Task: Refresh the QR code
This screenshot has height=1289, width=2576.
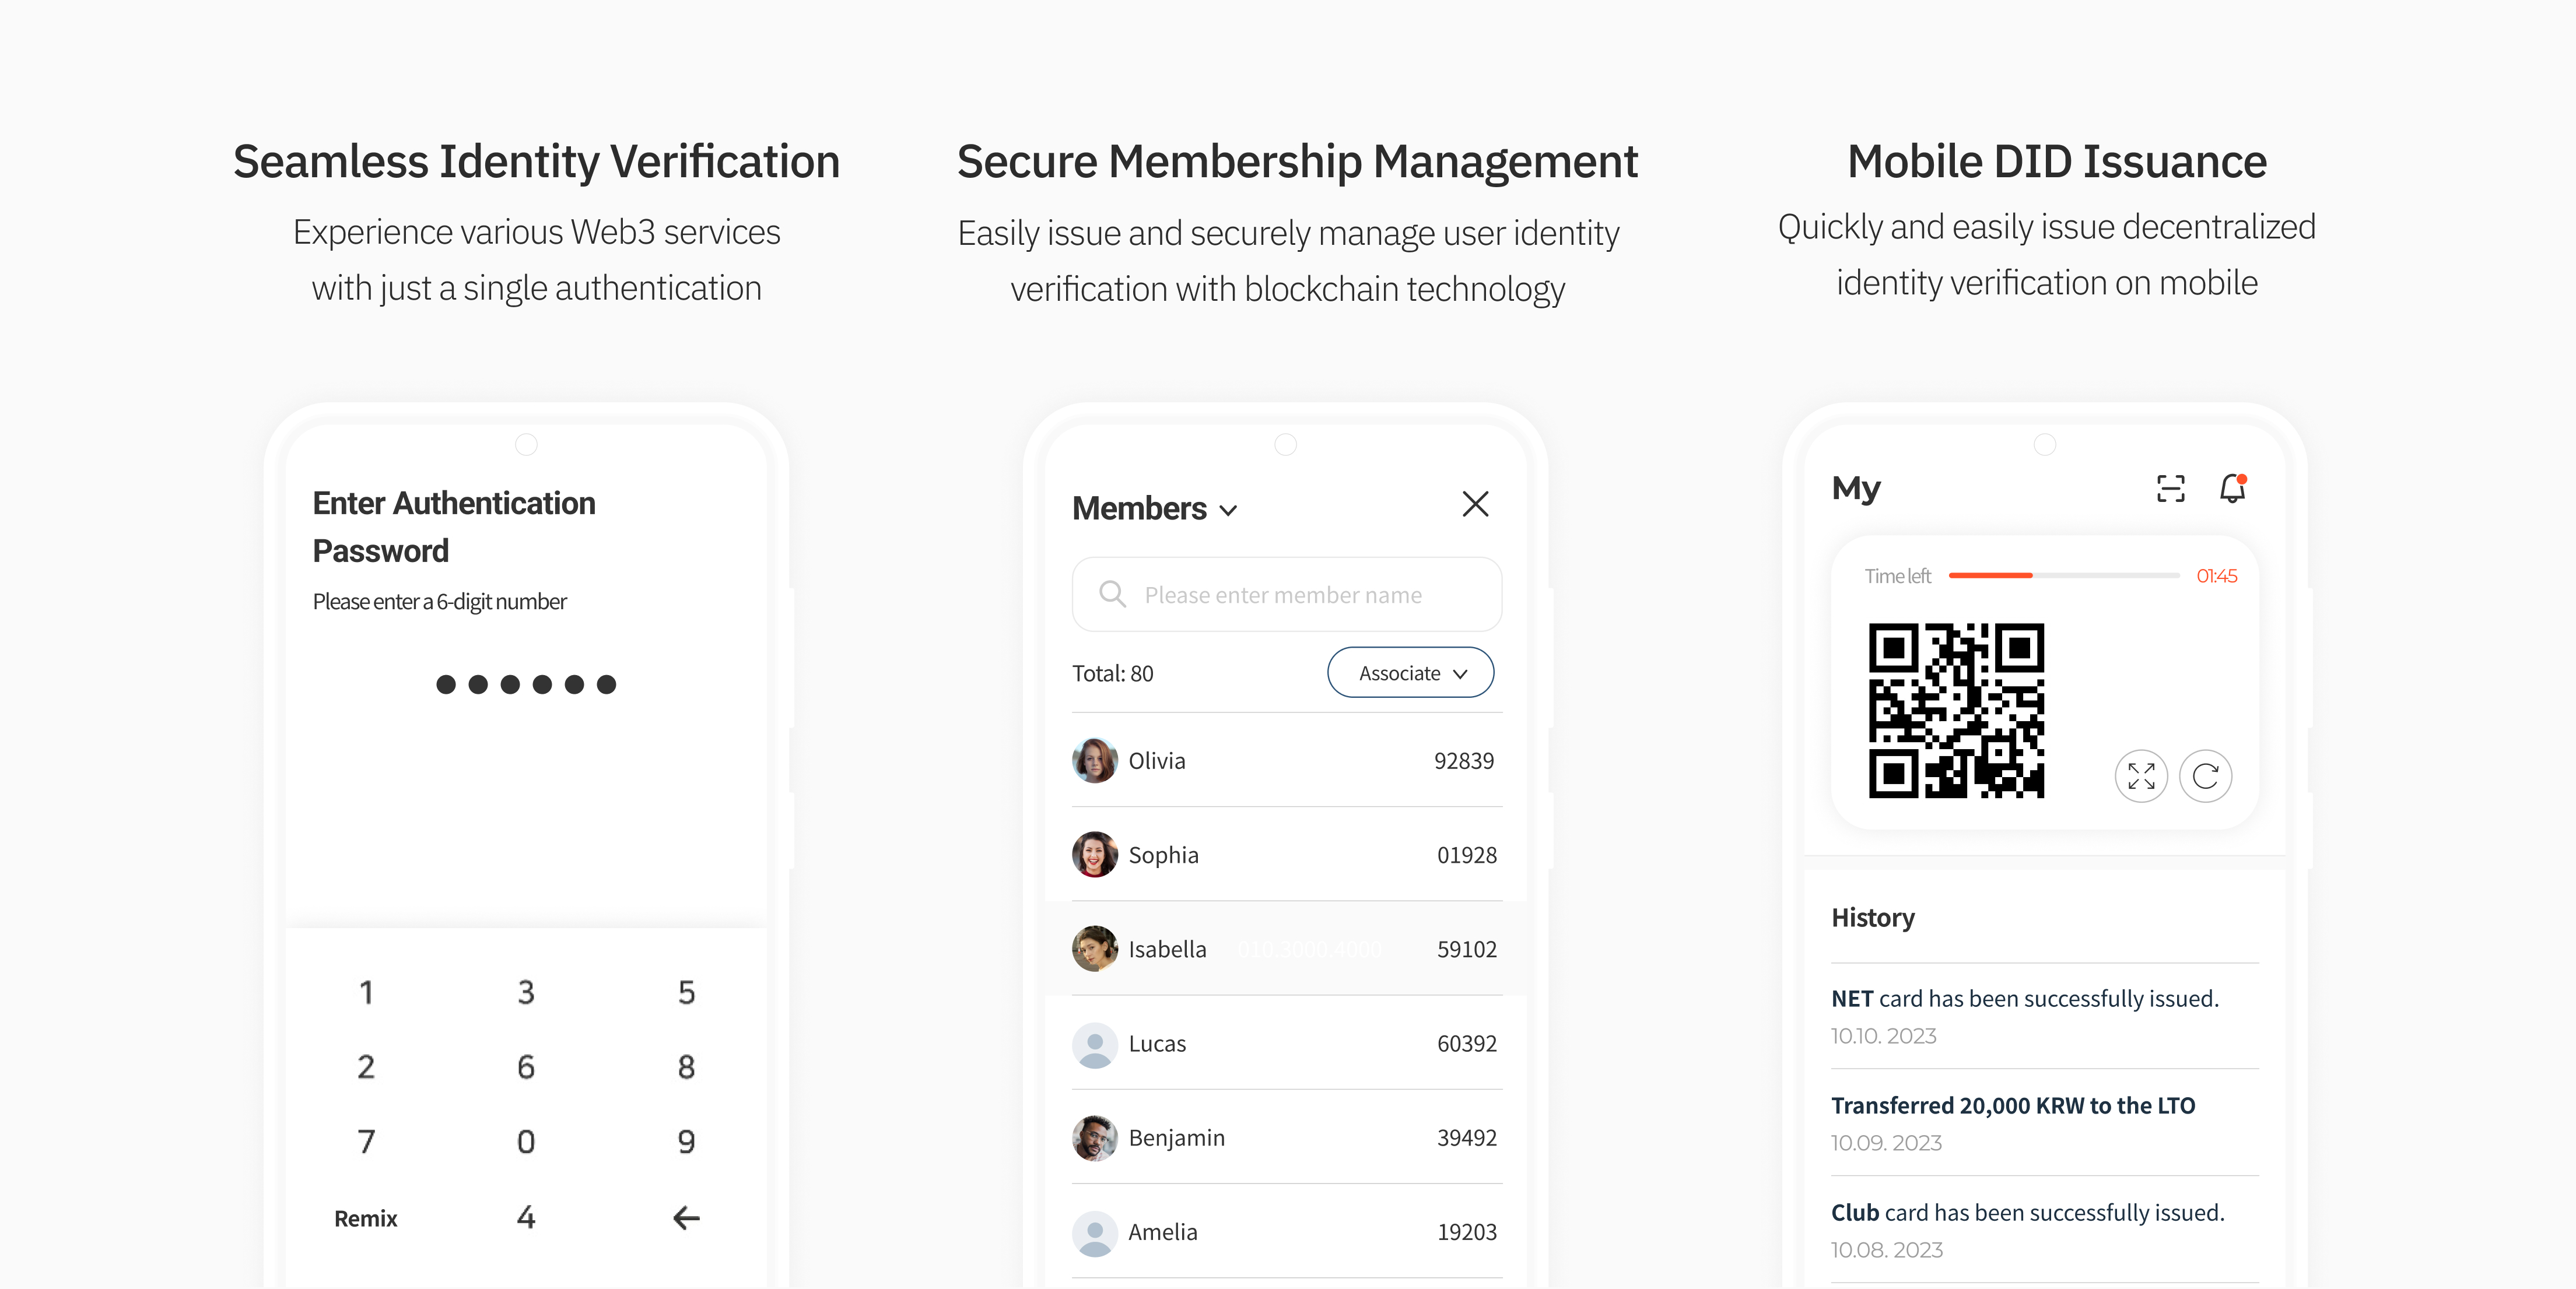Action: pyautogui.click(x=2205, y=776)
